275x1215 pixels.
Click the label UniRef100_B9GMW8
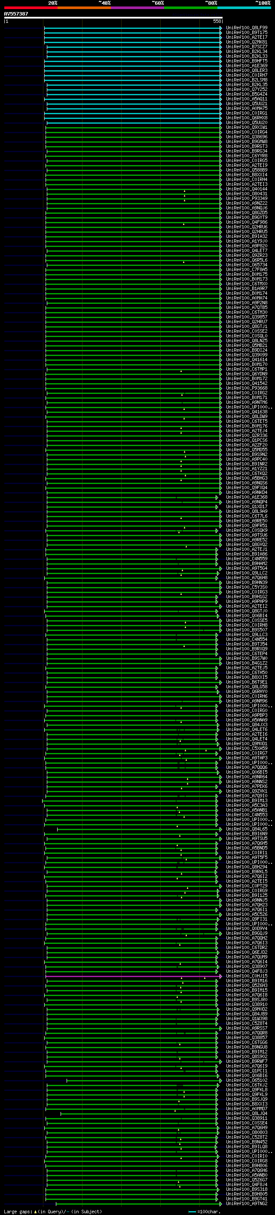[247, 141]
